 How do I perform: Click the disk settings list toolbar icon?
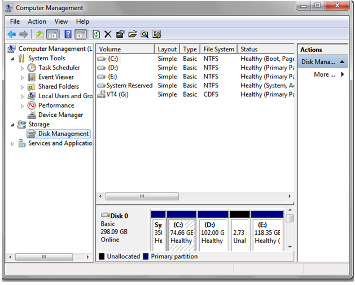pos(157,34)
